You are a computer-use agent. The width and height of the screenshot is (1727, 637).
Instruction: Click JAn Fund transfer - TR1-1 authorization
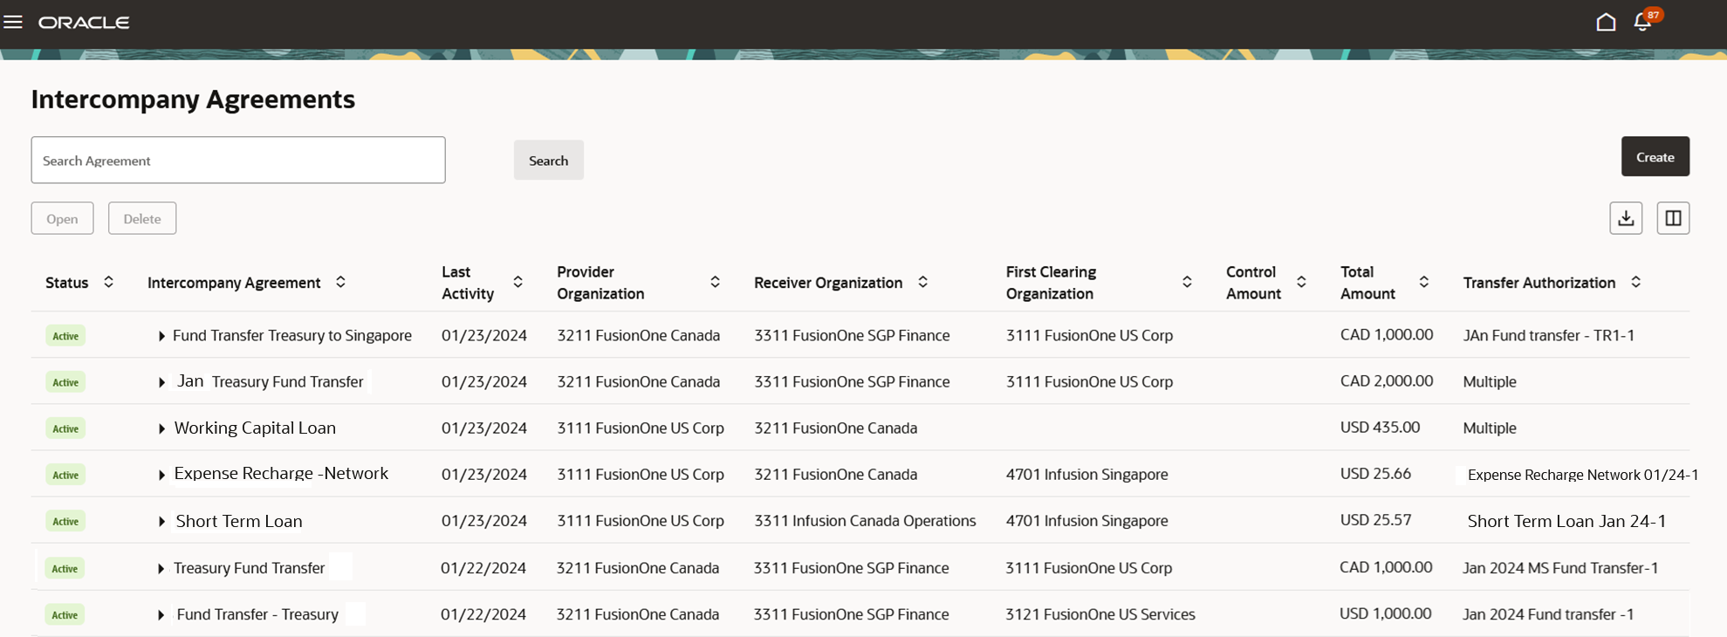coord(1549,335)
